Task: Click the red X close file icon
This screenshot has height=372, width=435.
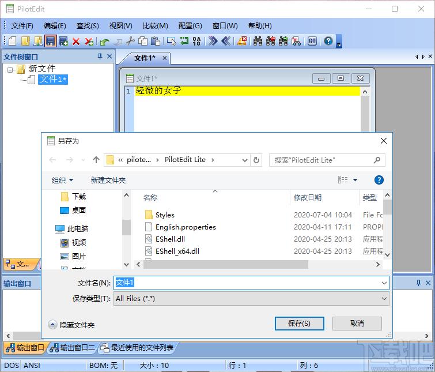Action: [x=75, y=42]
